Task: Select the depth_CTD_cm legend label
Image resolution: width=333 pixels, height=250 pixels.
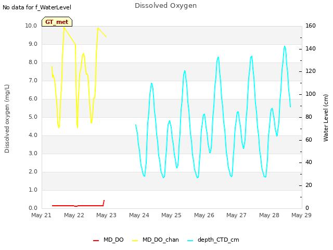Action: point(219,240)
